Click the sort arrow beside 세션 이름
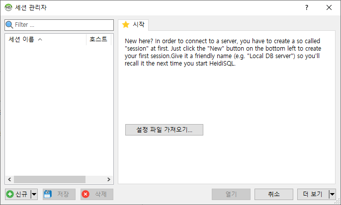341x205 pixels. click(40, 39)
